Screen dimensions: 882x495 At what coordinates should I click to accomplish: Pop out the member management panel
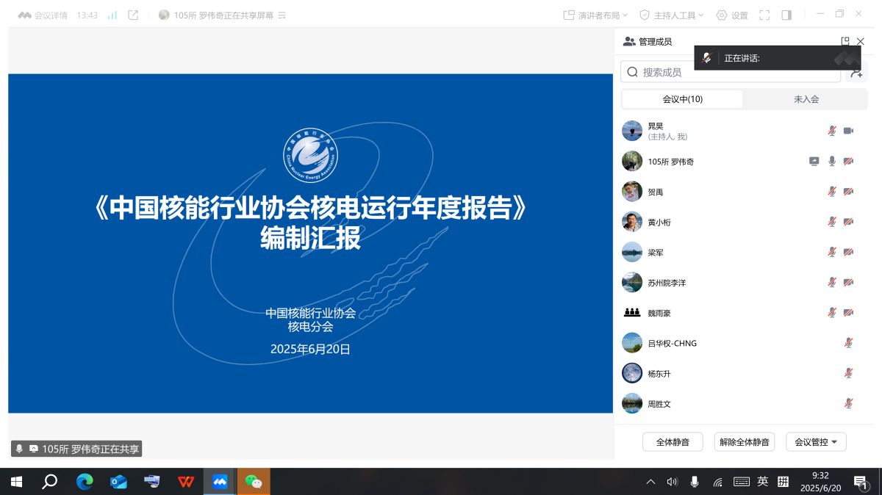click(845, 42)
